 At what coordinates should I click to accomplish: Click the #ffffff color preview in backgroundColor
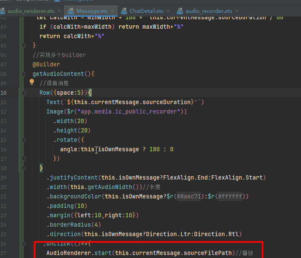[x=230, y=196]
